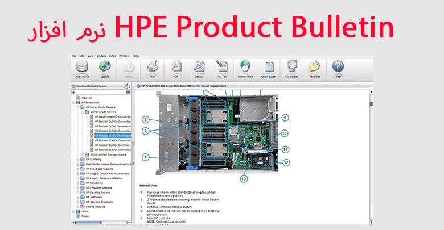Expand the HP Clustering node

[x=78, y=160]
